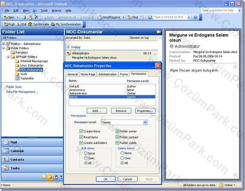The width and height of the screenshot is (245, 191).
Task: Click the Move to Folder toolbar icon
Action: click(30, 17)
